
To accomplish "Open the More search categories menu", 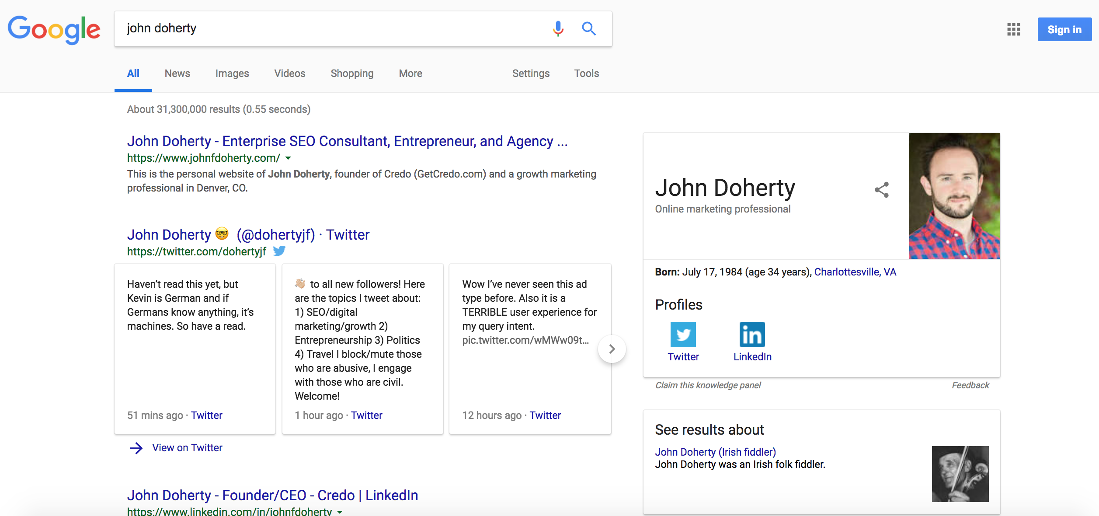I will [410, 73].
